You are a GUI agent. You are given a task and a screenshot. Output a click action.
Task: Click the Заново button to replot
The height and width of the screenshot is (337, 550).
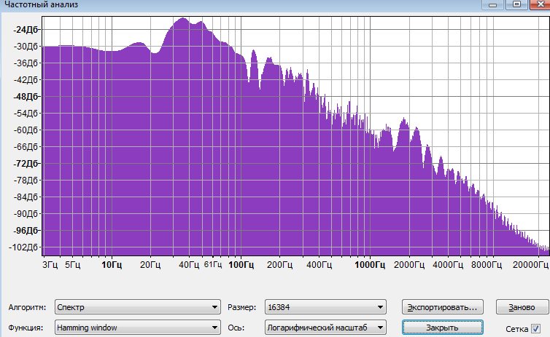[522, 307]
